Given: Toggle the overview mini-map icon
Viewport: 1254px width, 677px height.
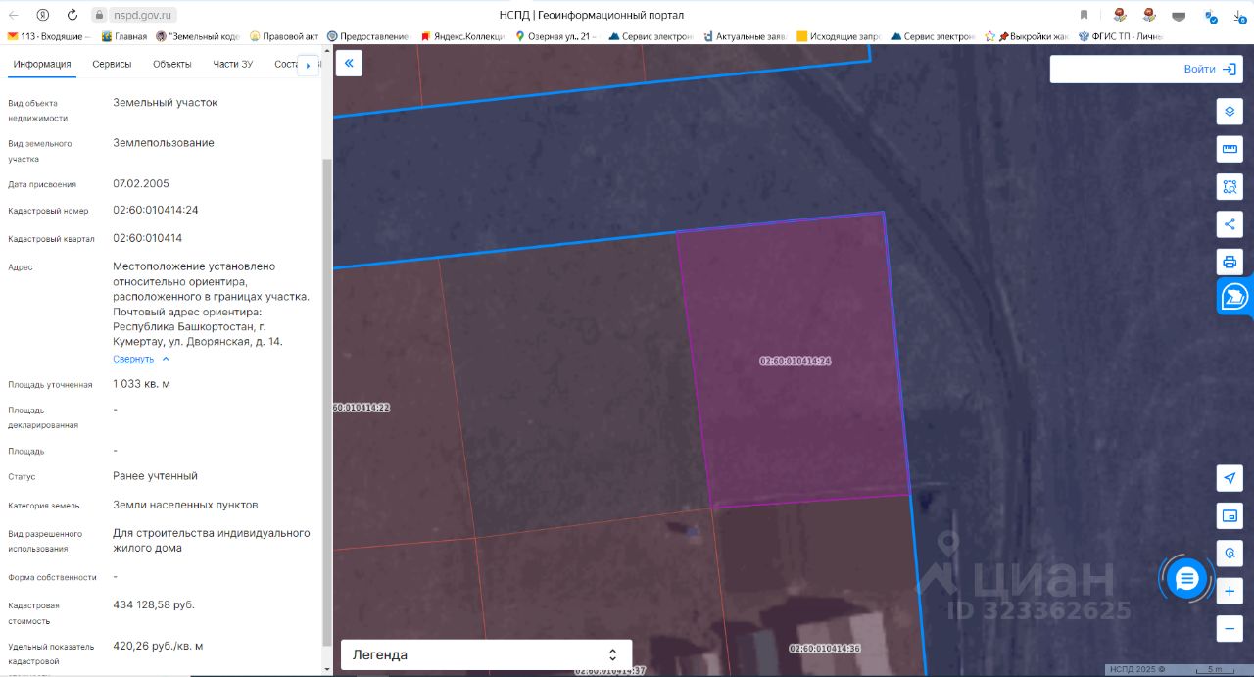Looking at the screenshot, I should pyautogui.click(x=1230, y=515).
